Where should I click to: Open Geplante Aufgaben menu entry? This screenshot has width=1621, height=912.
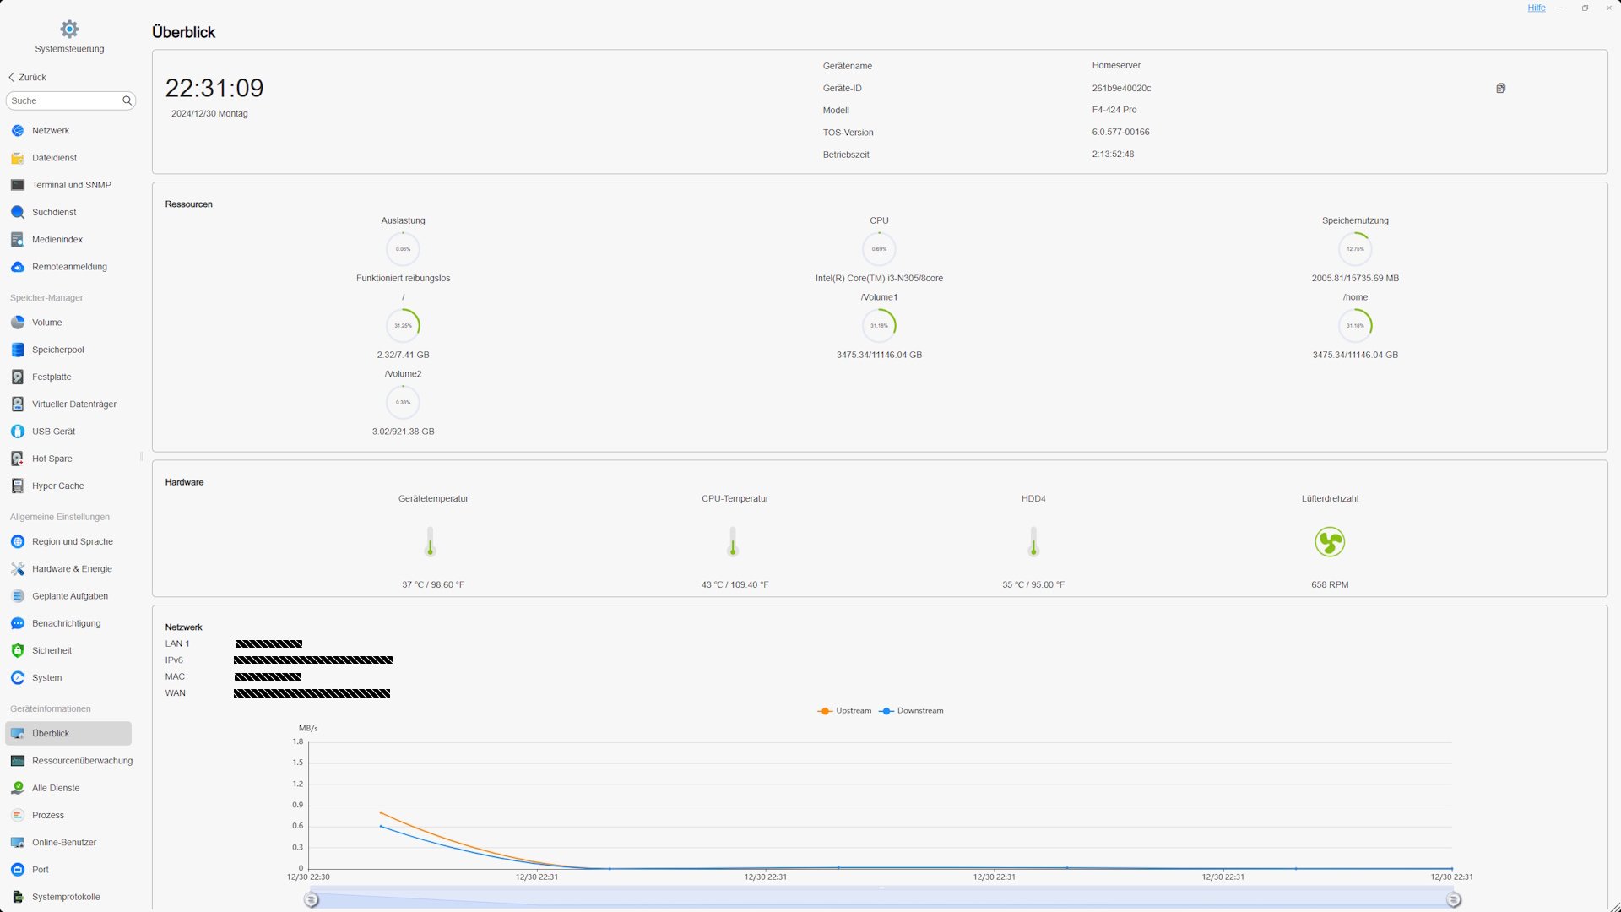(x=69, y=596)
